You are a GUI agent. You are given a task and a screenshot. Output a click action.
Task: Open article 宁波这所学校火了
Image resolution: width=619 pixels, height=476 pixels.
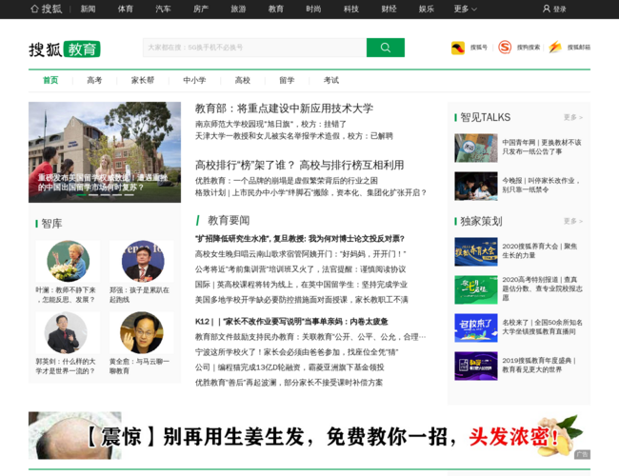[x=296, y=352]
